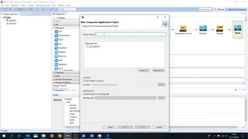Select the CallTemplate mediator in palette

tap(62, 36)
